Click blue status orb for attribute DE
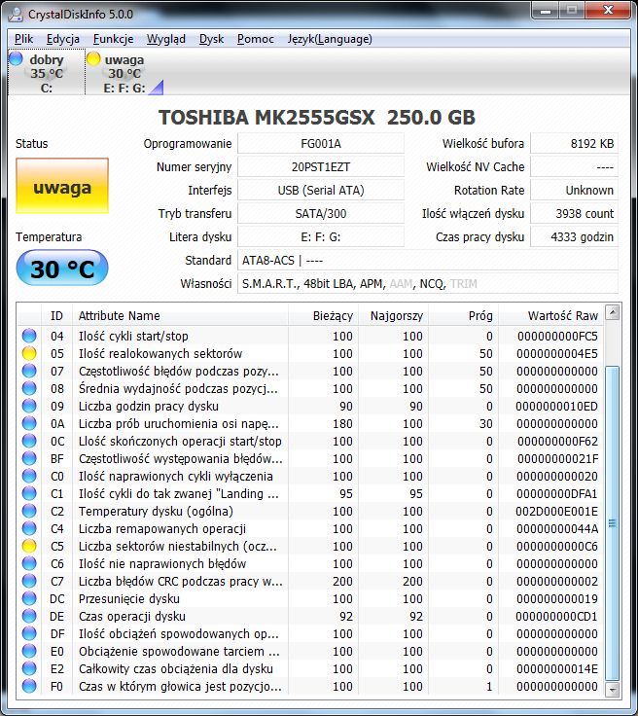Image resolution: width=638 pixels, height=716 pixels. 29,616
